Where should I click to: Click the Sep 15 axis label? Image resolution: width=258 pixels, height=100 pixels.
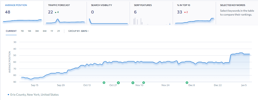click(x=35, y=85)
